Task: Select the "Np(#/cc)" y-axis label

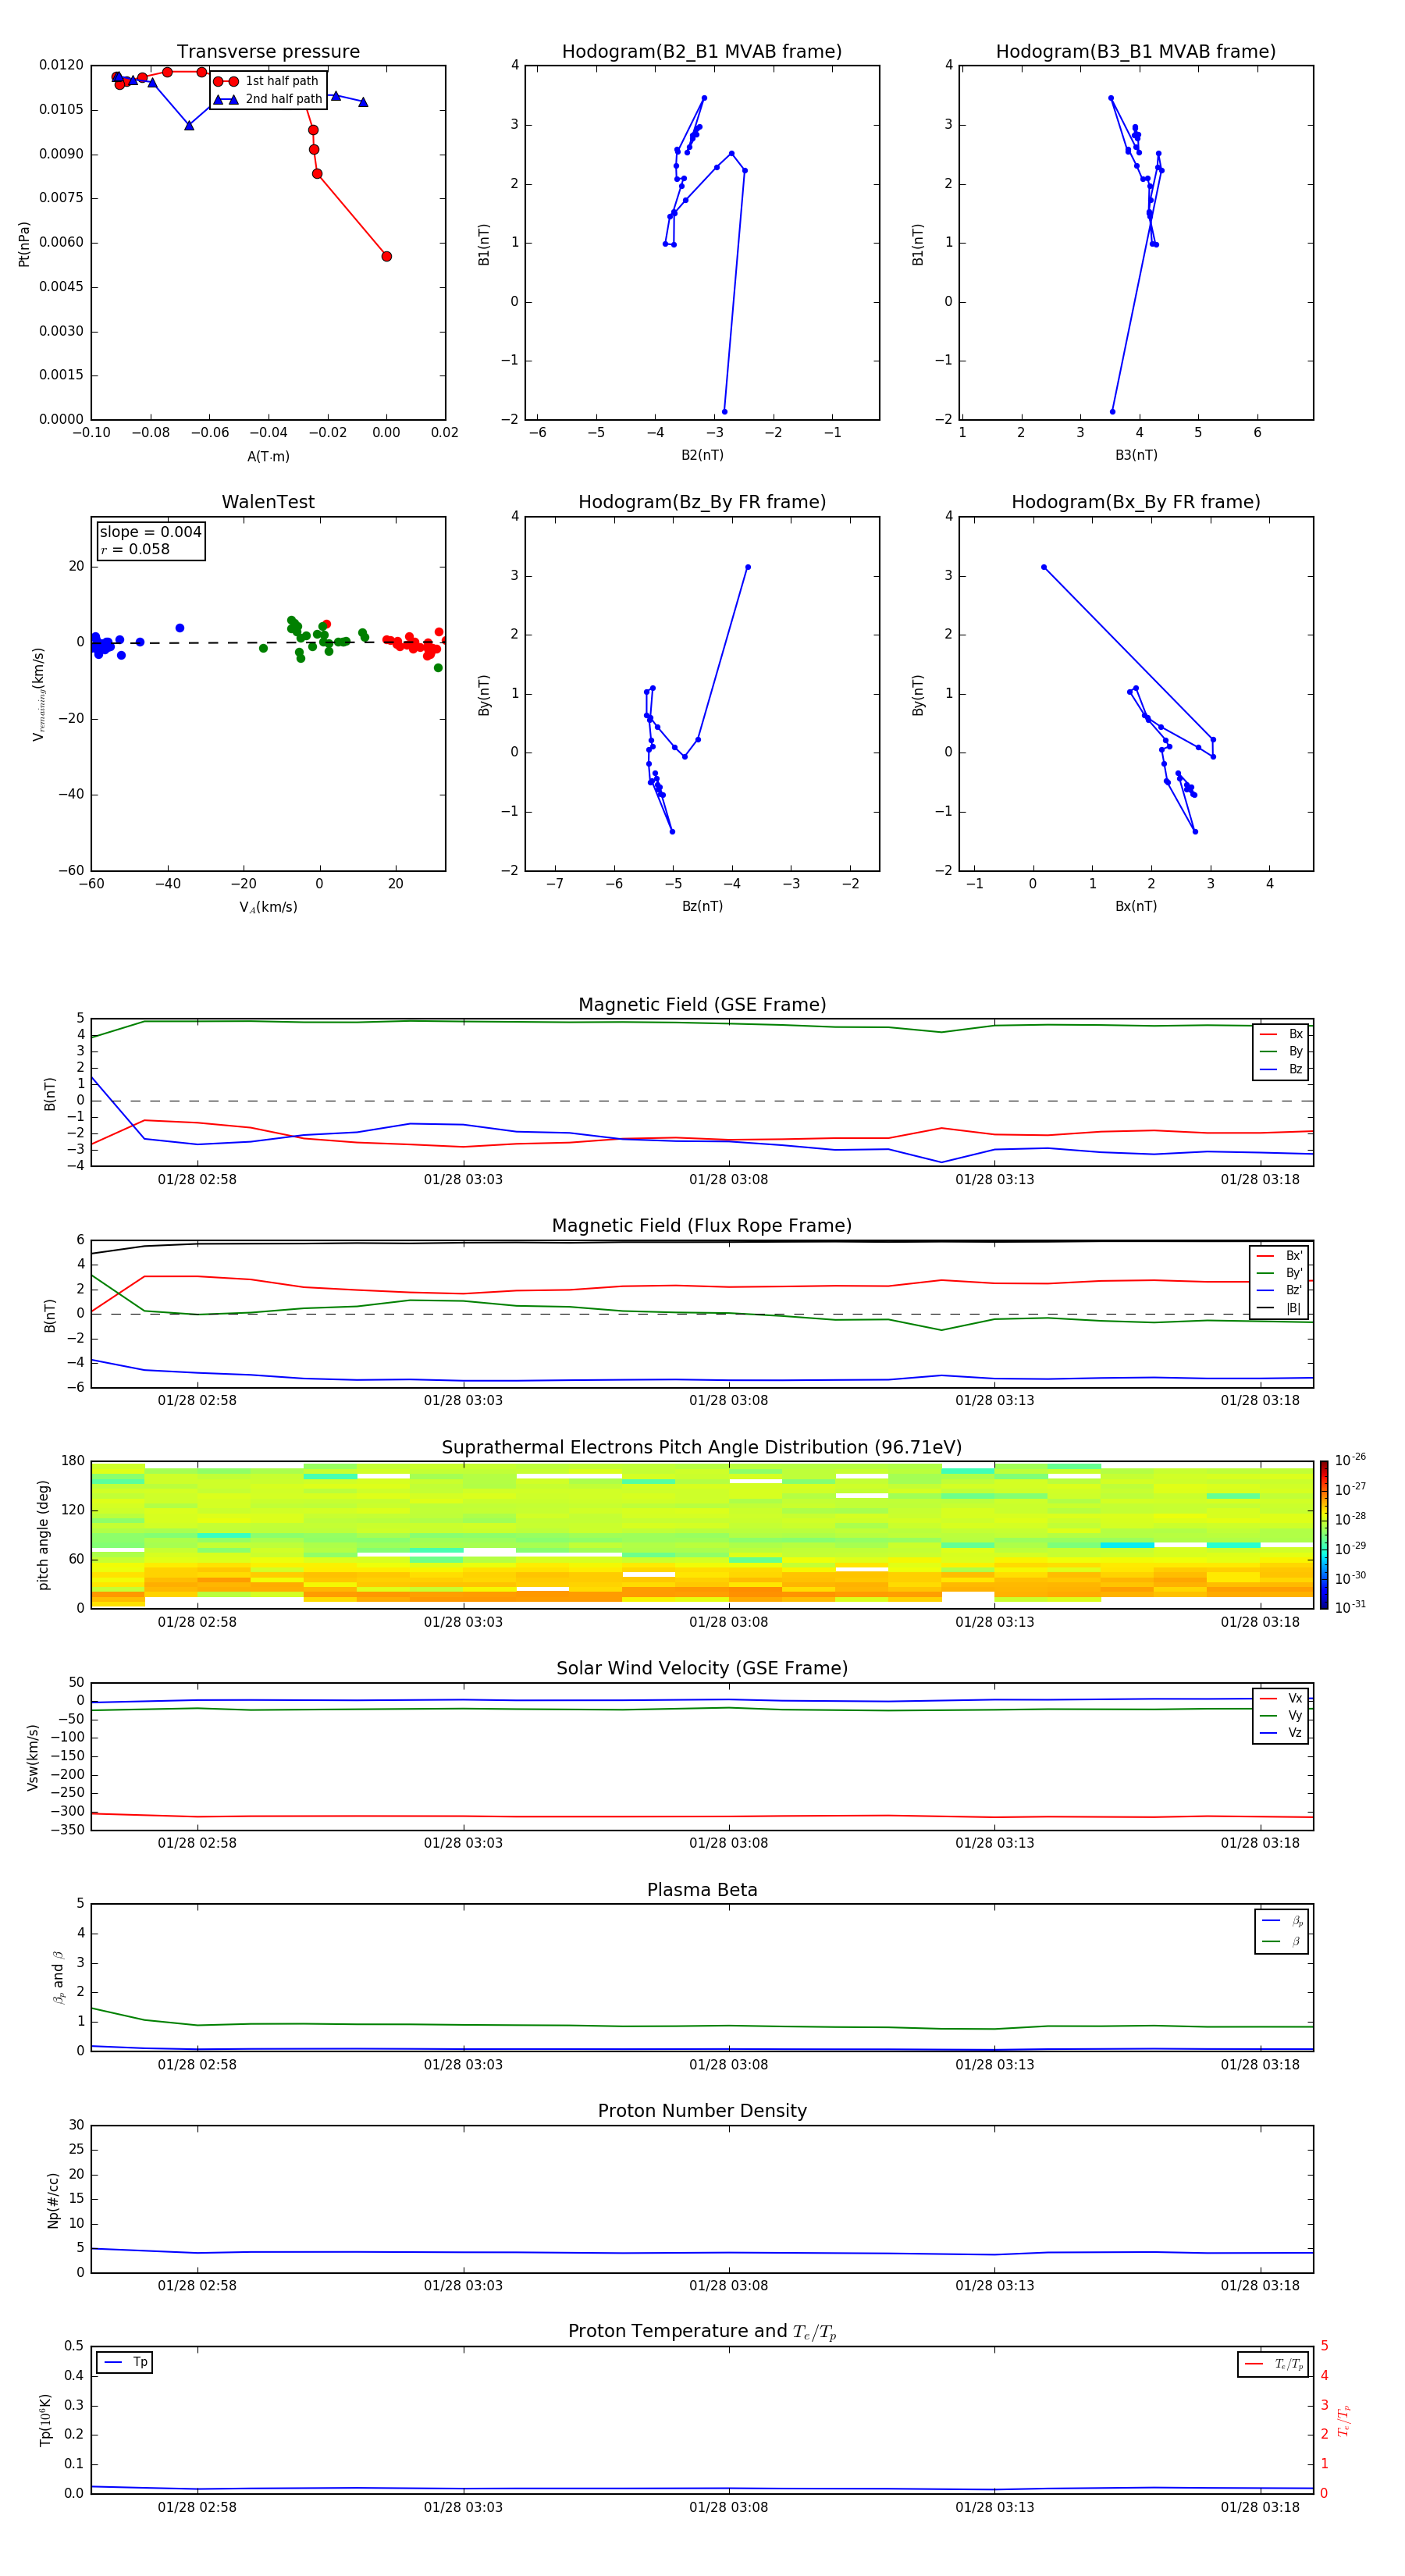Action: 53,2199
